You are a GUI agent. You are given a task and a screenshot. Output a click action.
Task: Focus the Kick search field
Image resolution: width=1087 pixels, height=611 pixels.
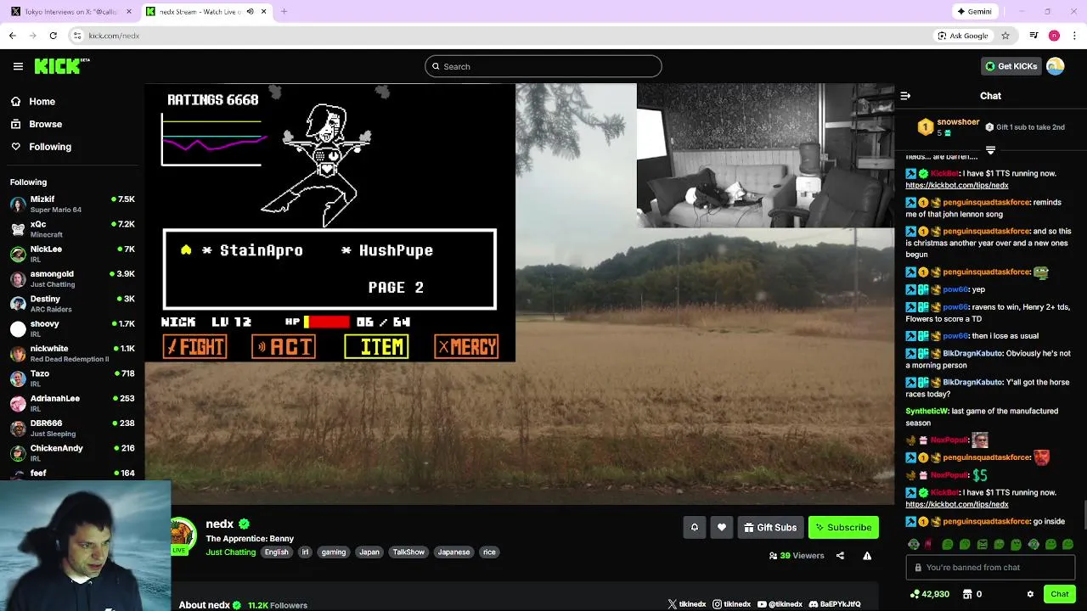point(543,66)
